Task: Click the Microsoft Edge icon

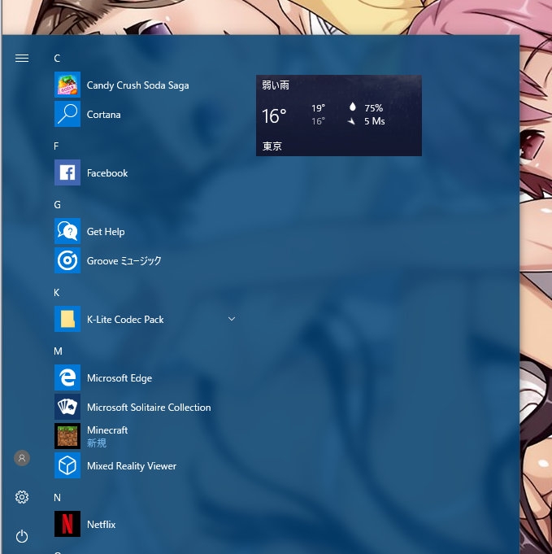Action: (x=67, y=377)
